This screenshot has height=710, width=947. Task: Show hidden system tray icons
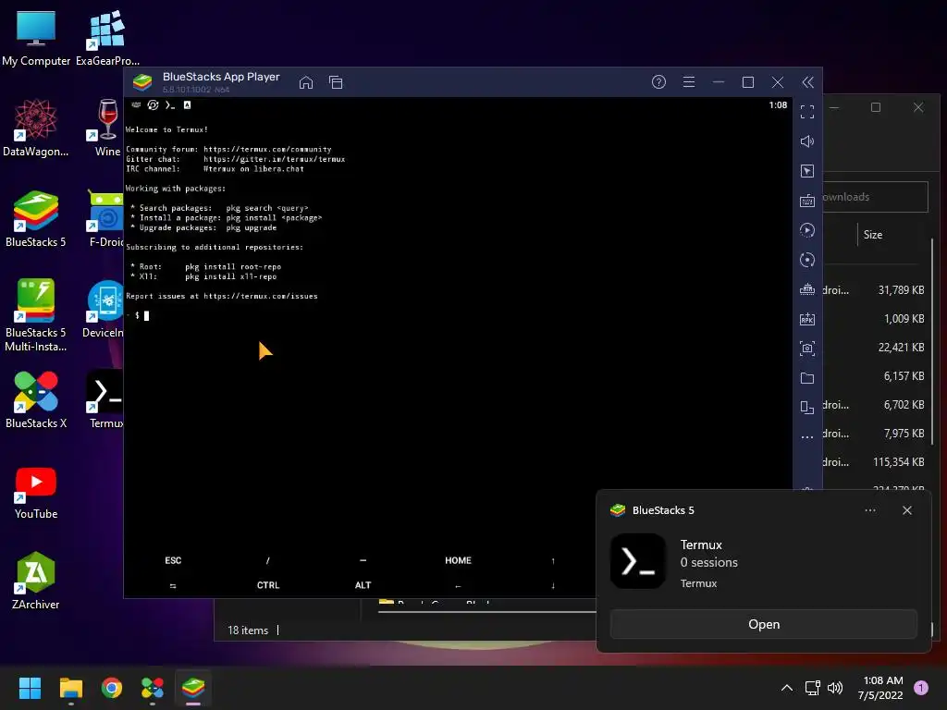coord(786,688)
